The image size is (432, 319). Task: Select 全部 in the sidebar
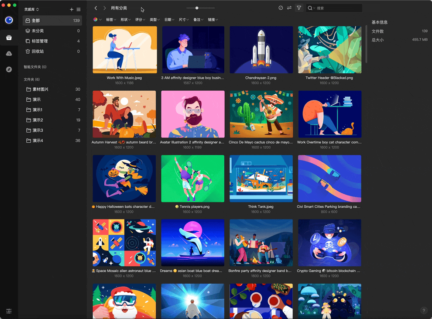52,21
